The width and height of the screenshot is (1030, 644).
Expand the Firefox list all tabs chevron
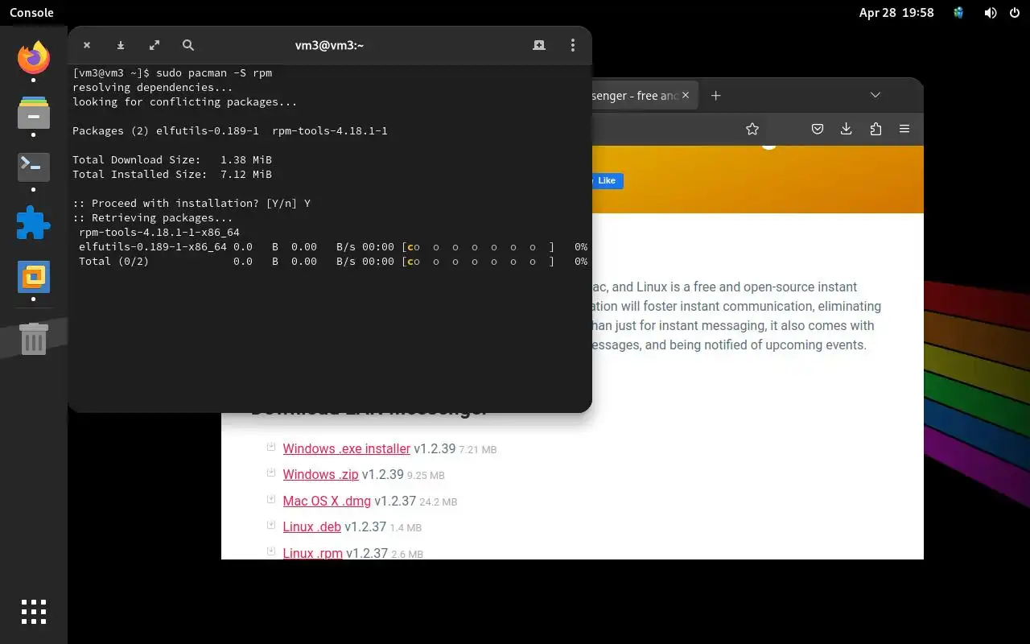(x=875, y=95)
